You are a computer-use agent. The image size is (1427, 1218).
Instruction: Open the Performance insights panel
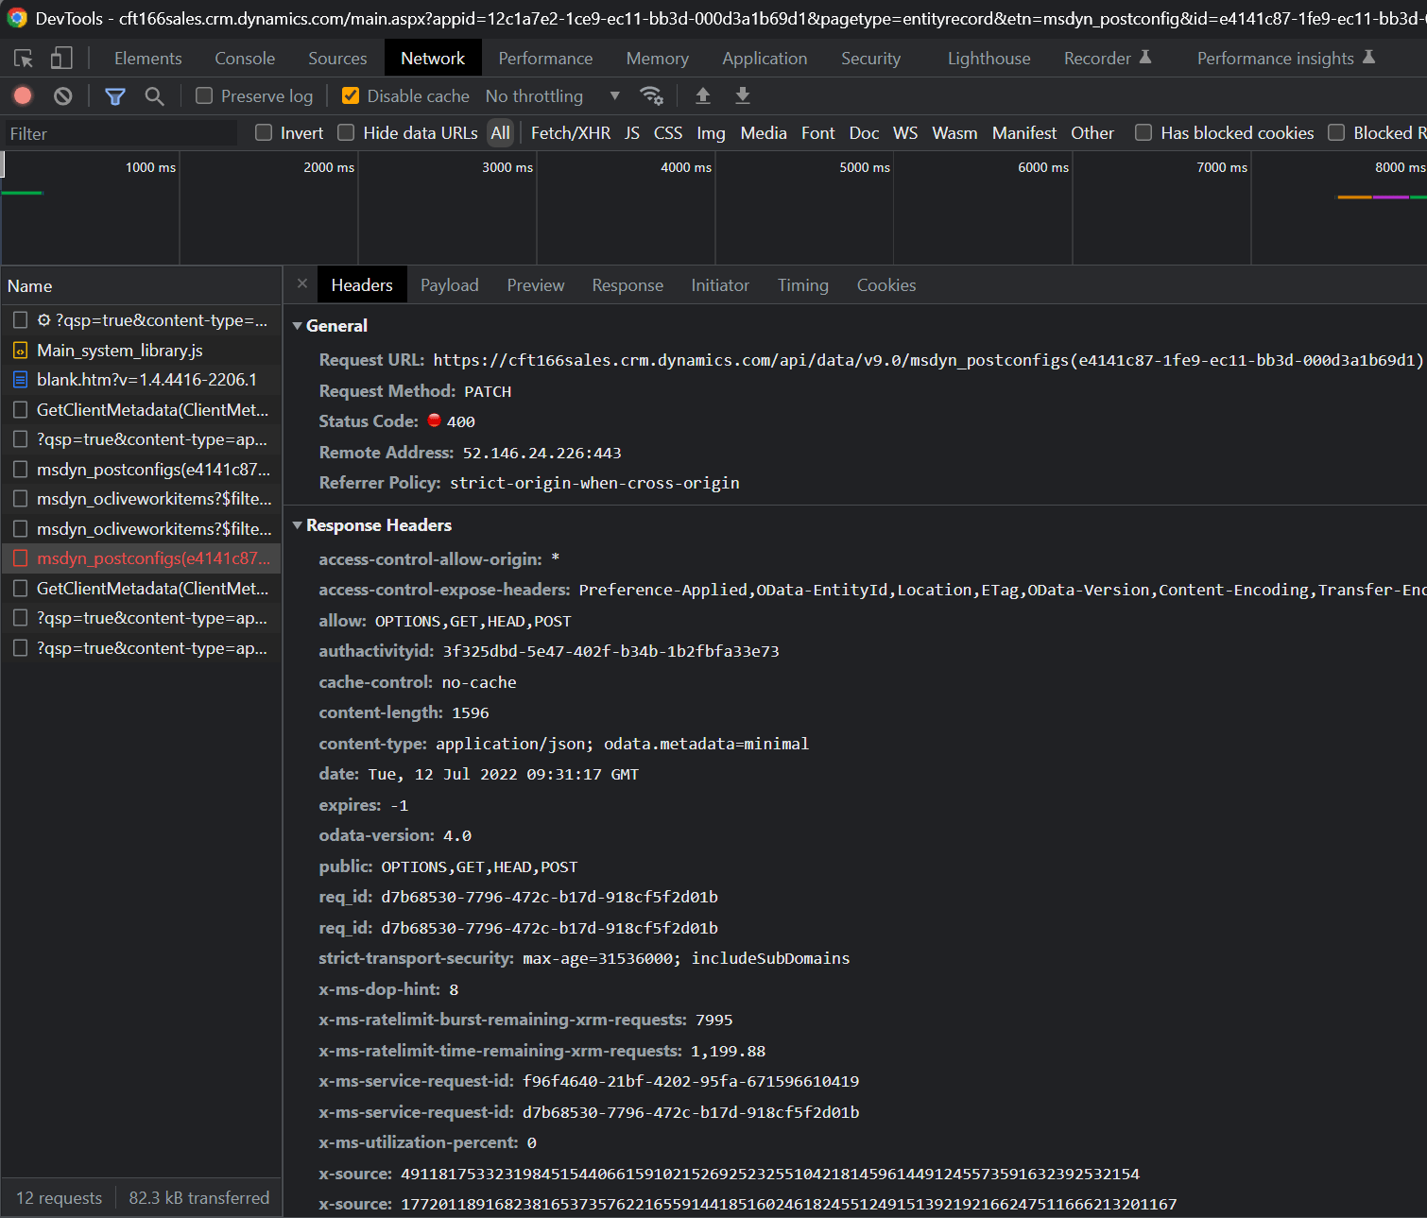(1286, 59)
